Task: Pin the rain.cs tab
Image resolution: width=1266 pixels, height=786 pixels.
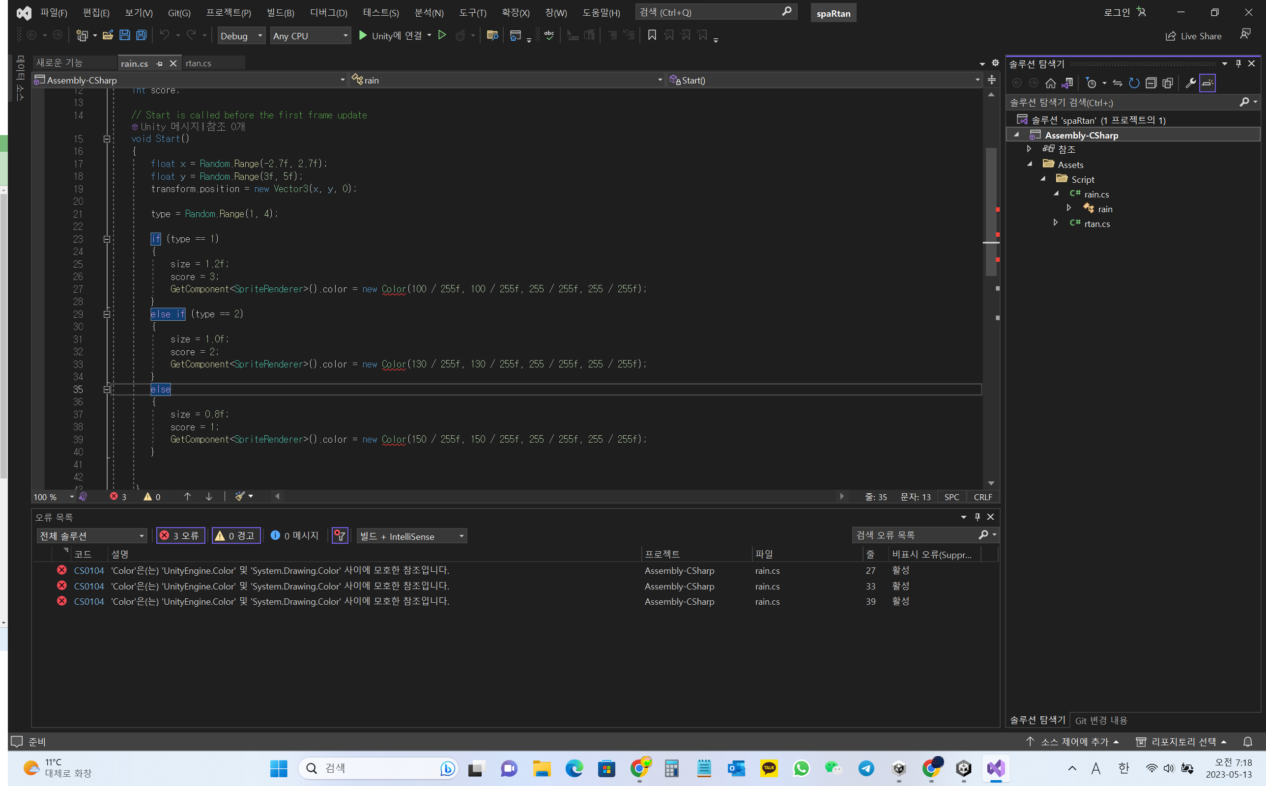Action: 160,63
